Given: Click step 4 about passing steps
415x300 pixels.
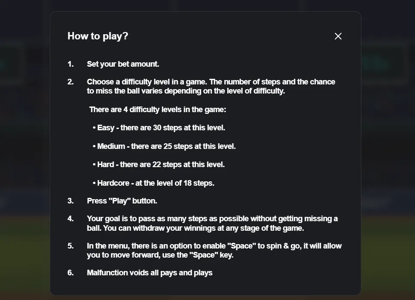Looking at the screenshot, I should click(x=212, y=223).
